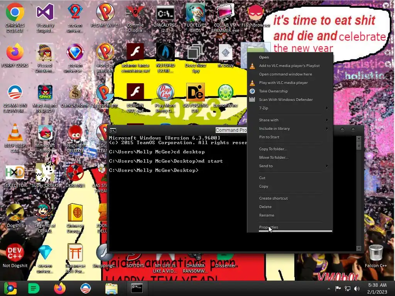Open the network tray icon
Screen dimensions: 395x296
tap(348, 289)
